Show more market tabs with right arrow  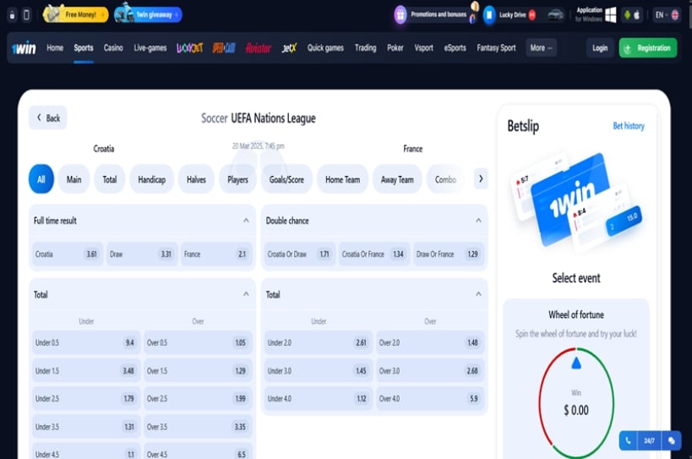click(x=481, y=178)
